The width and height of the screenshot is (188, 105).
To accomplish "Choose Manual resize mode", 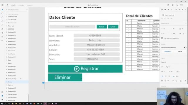I will [180, 51].
